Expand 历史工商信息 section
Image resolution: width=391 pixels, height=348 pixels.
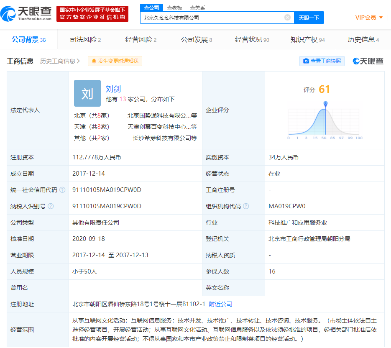coord(60,61)
